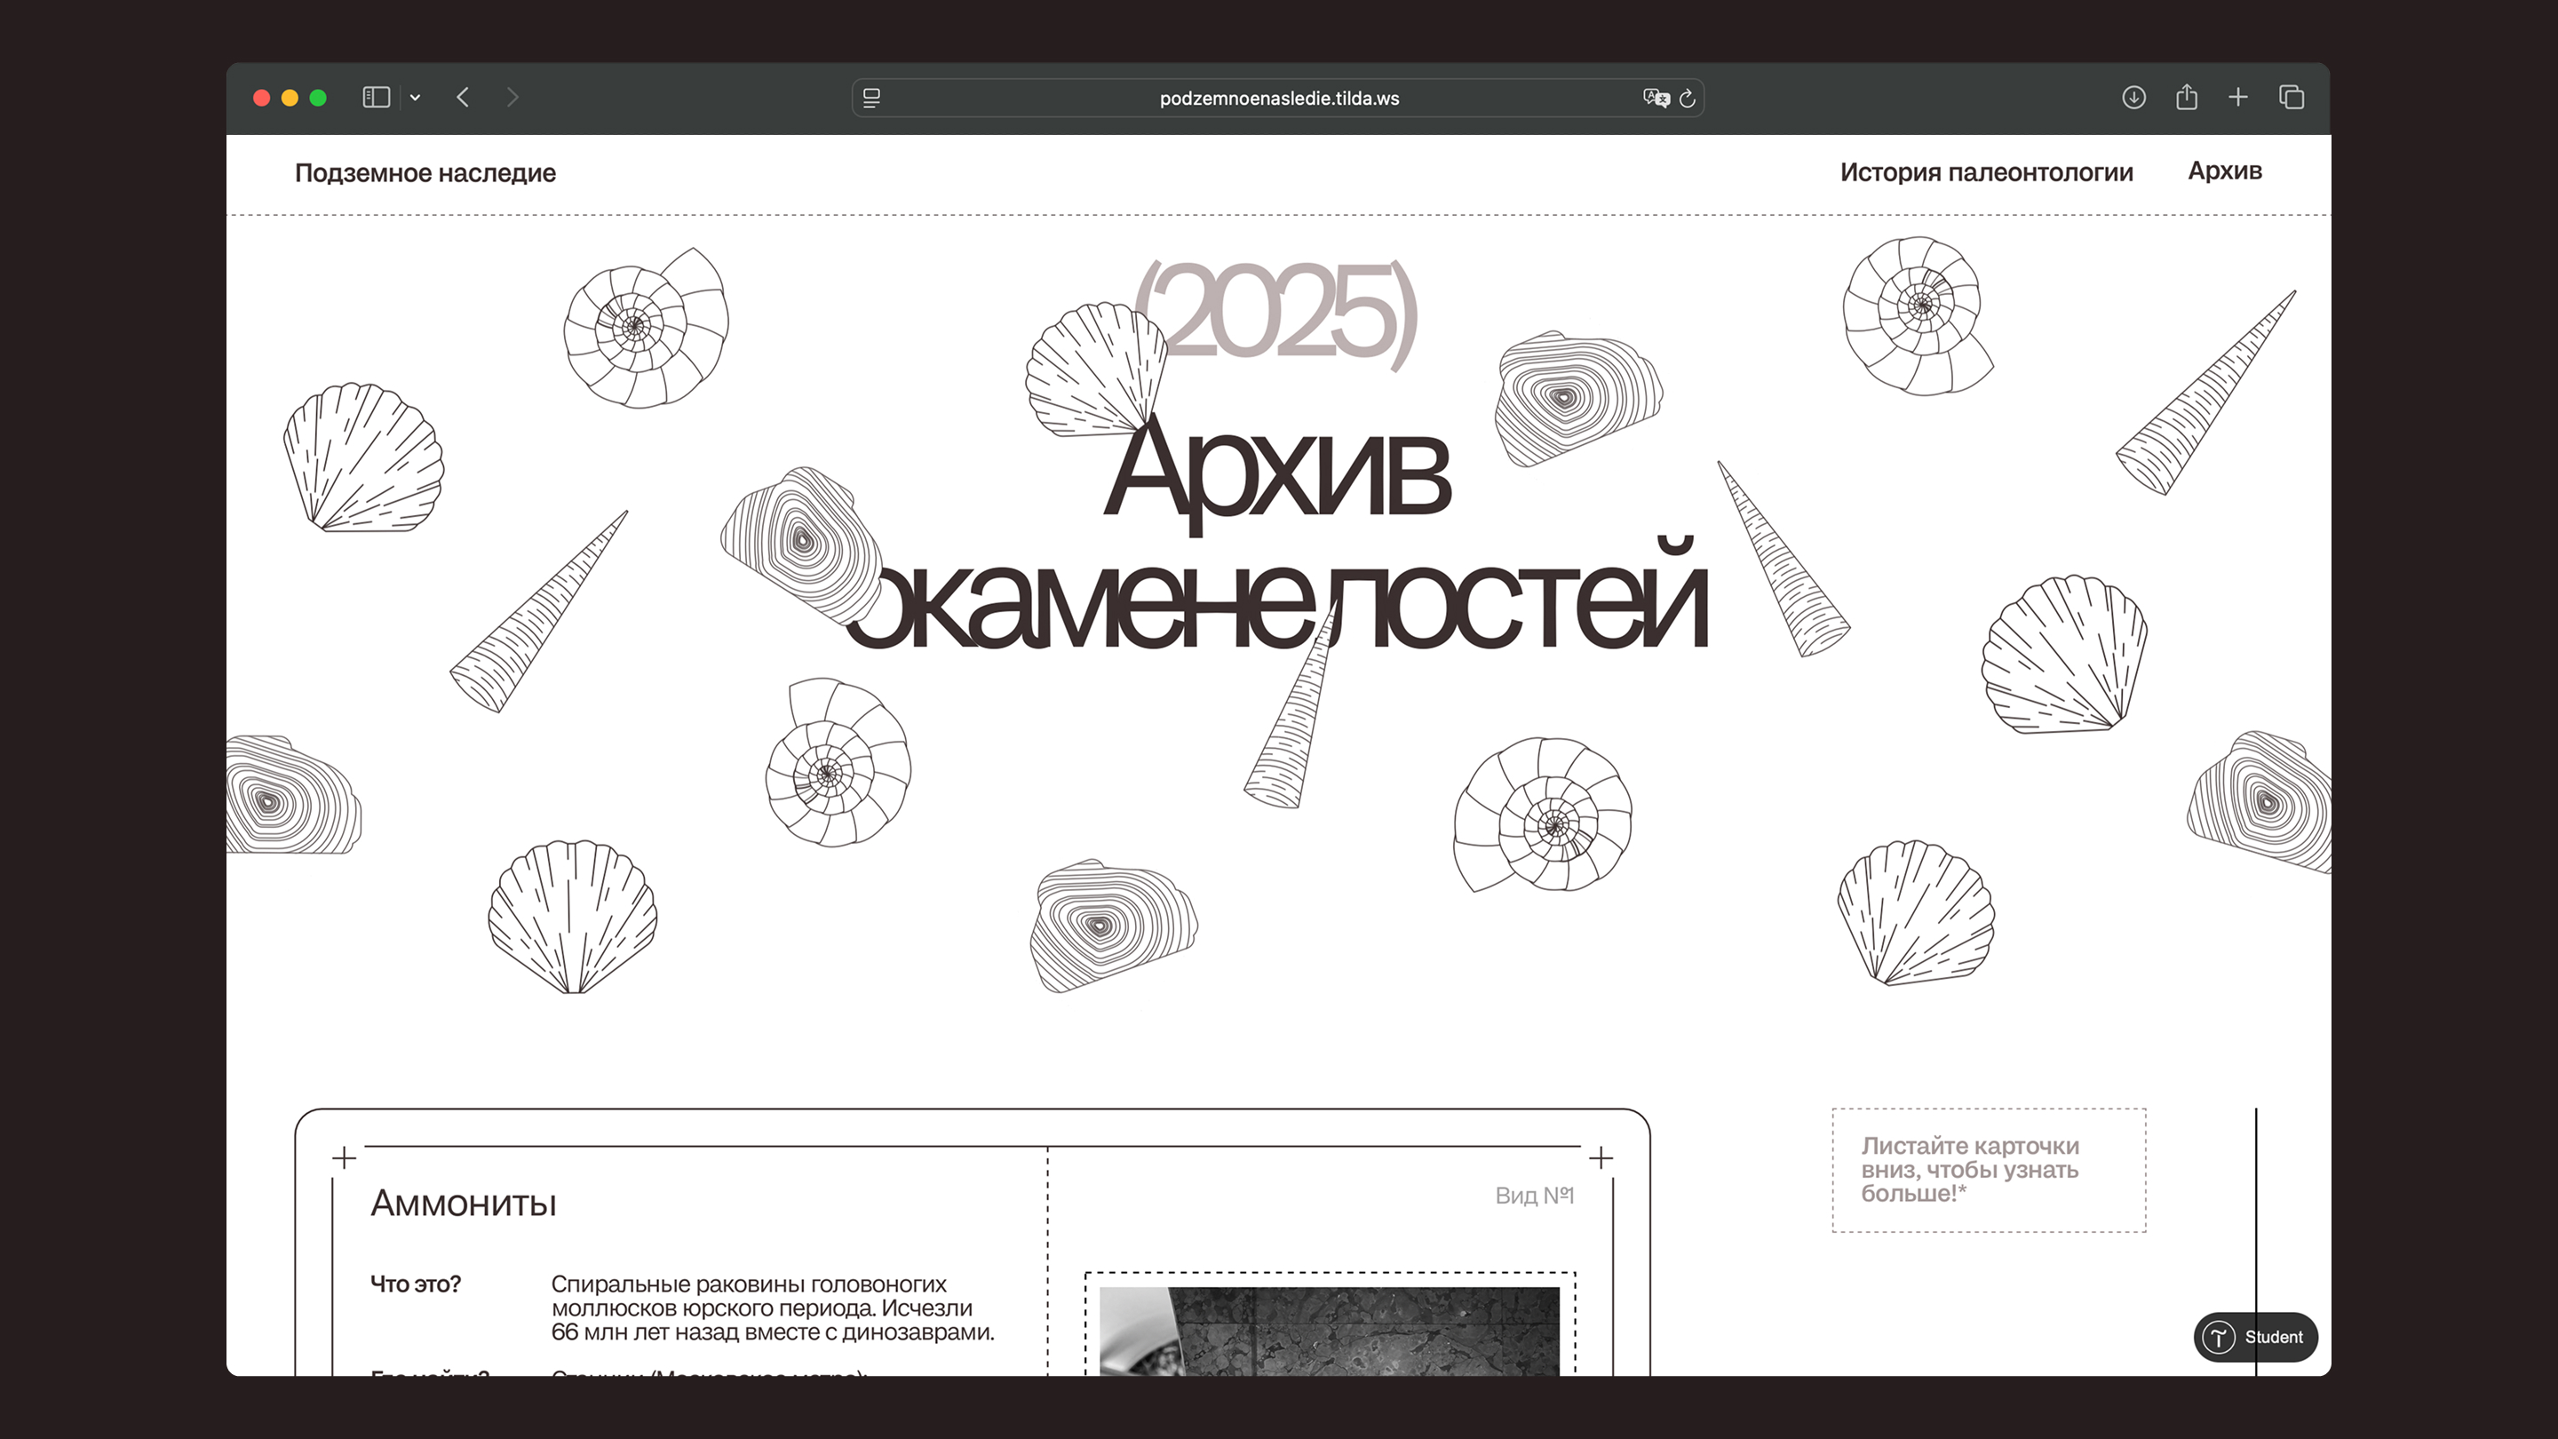Click the plus mark at the card's top-right corner
The height and width of the screenshot is (1439, 2558).
click(1601, 1158)
